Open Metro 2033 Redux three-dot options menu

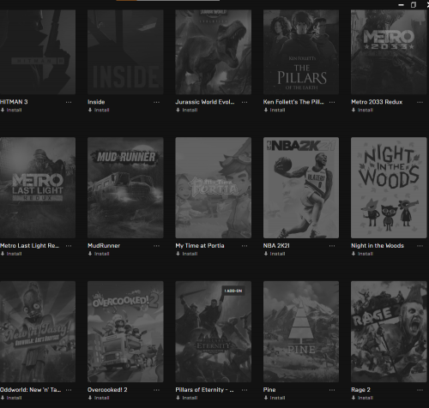click(x=420, y=102)
